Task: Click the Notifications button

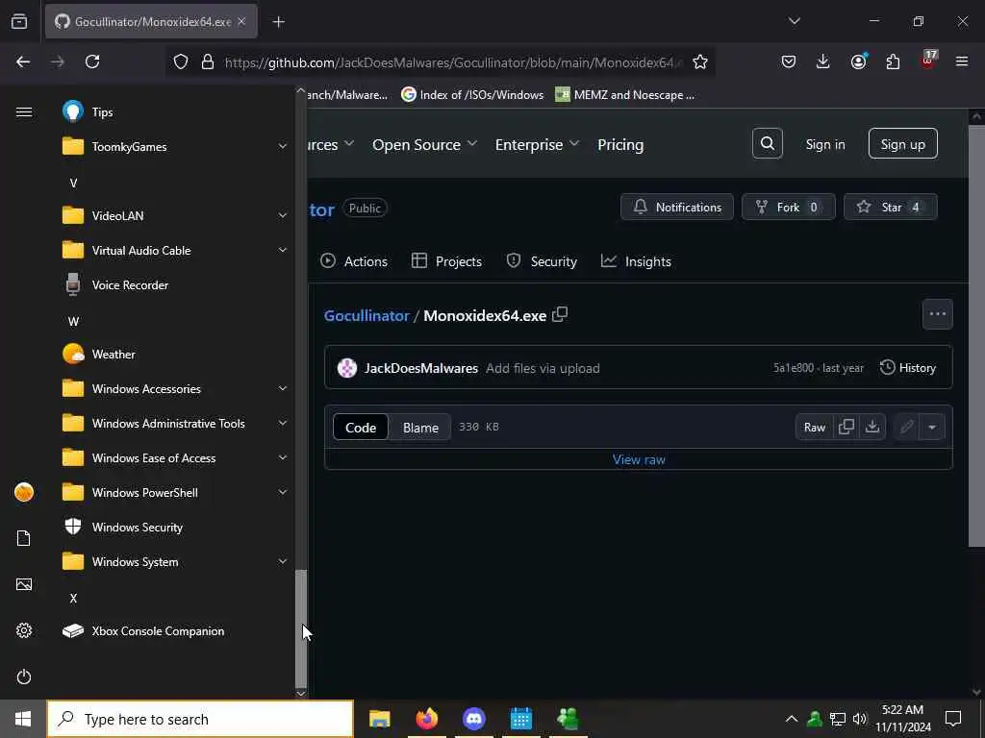Action: click(676, 208)
